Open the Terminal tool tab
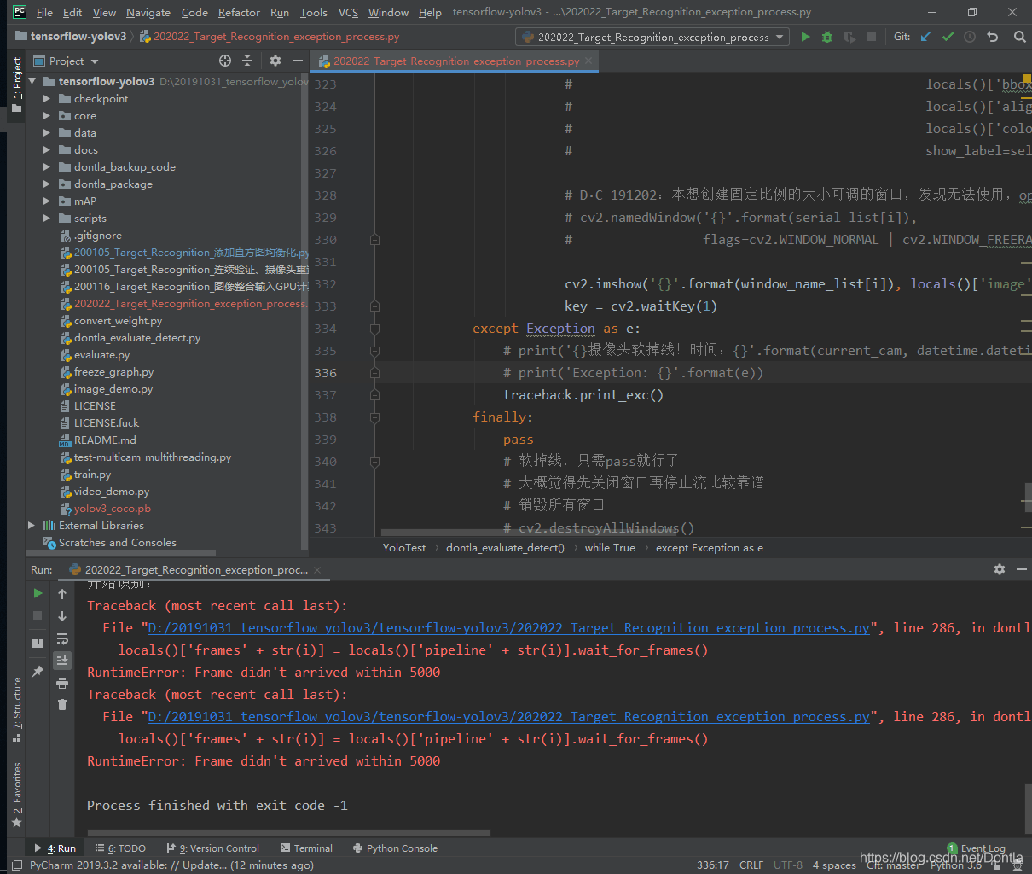The width and height of the screenshot is (1032, 874). click(306, 848)
